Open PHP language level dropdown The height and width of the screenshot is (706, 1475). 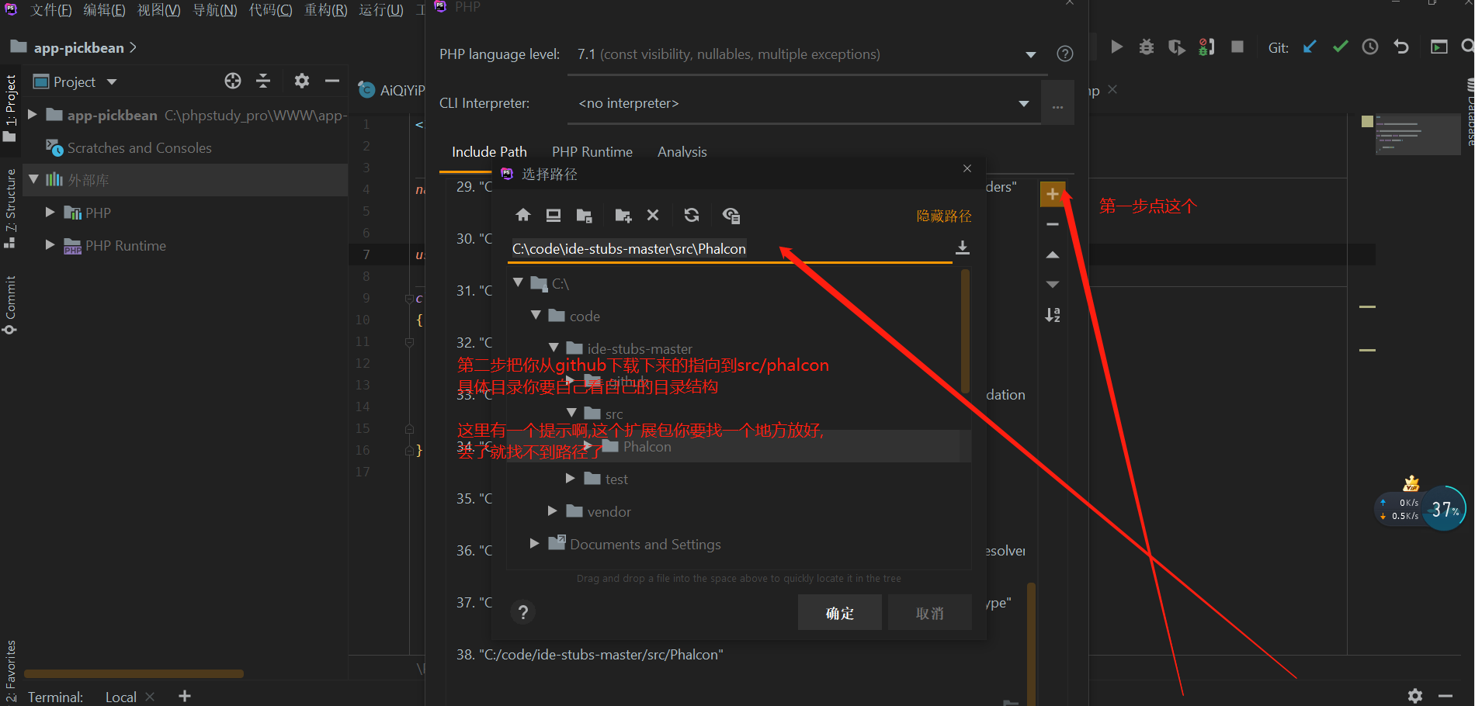1031,54
